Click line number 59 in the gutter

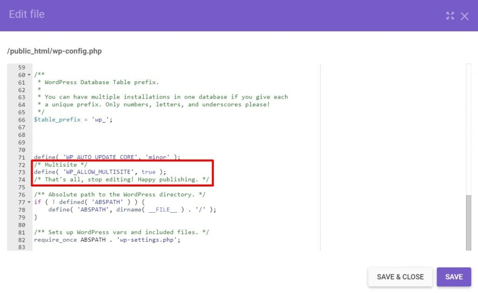click(x=21, y=67)
